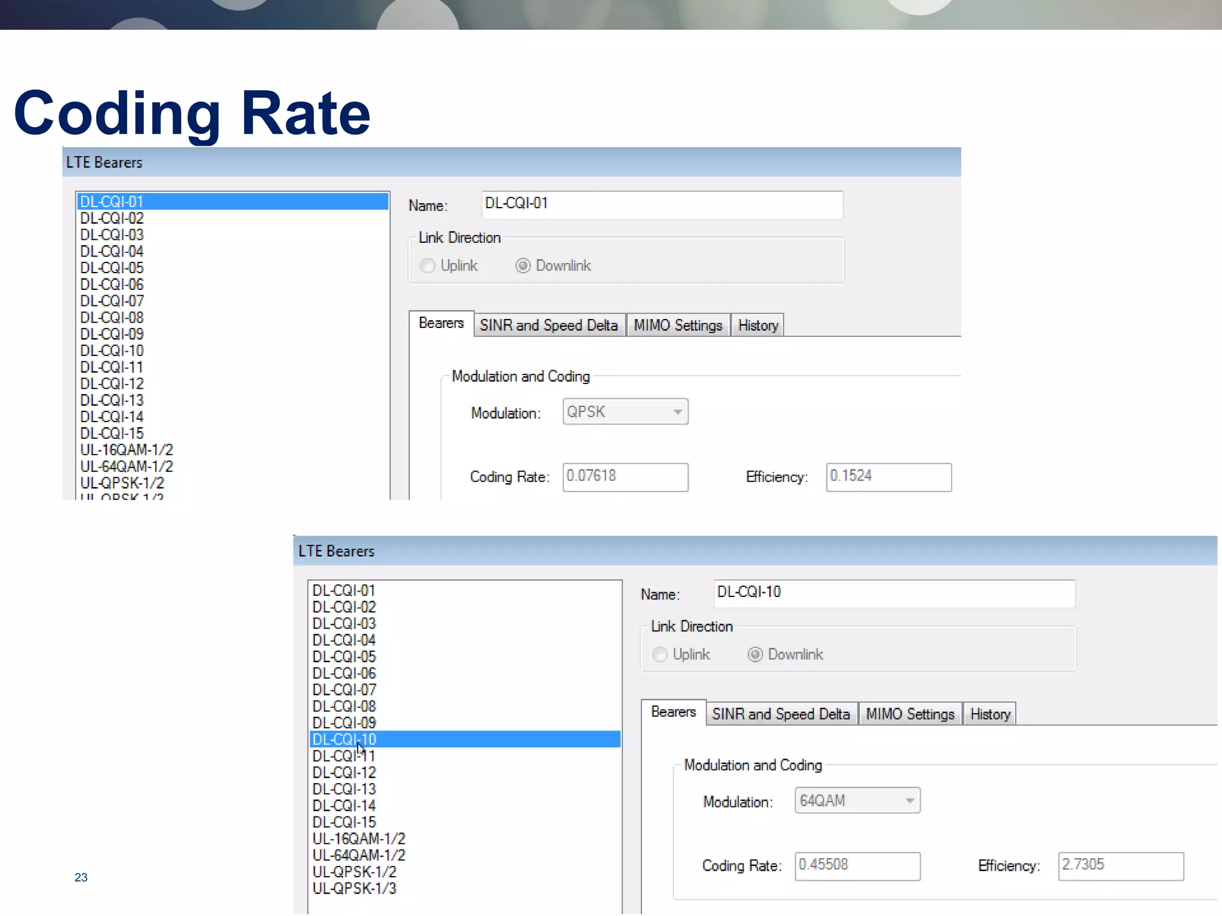The image size is (1222, 916).
Task: Select DL-CQI-02 in top window list
Action: [x=233, y=218]
